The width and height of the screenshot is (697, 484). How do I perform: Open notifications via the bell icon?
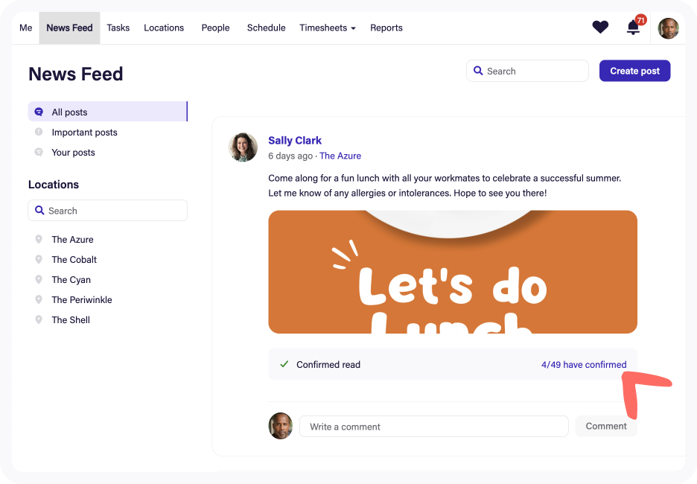pyautogui.click(x=632, y=28)
